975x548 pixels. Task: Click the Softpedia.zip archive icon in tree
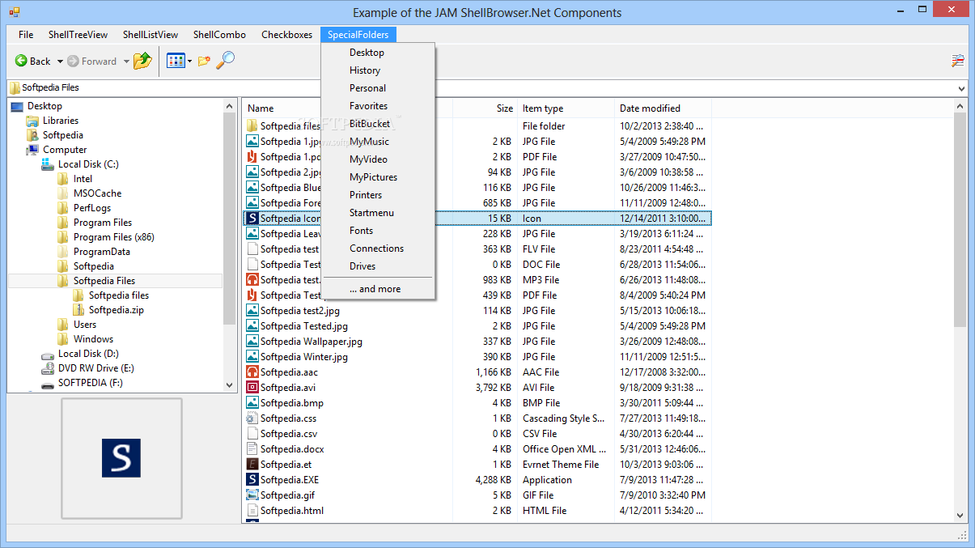click(x=78, y=310)
